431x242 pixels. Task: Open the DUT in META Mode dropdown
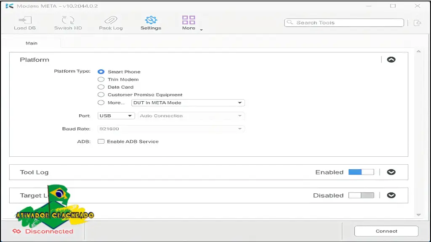pyautogui.click(x=188, y=103)
